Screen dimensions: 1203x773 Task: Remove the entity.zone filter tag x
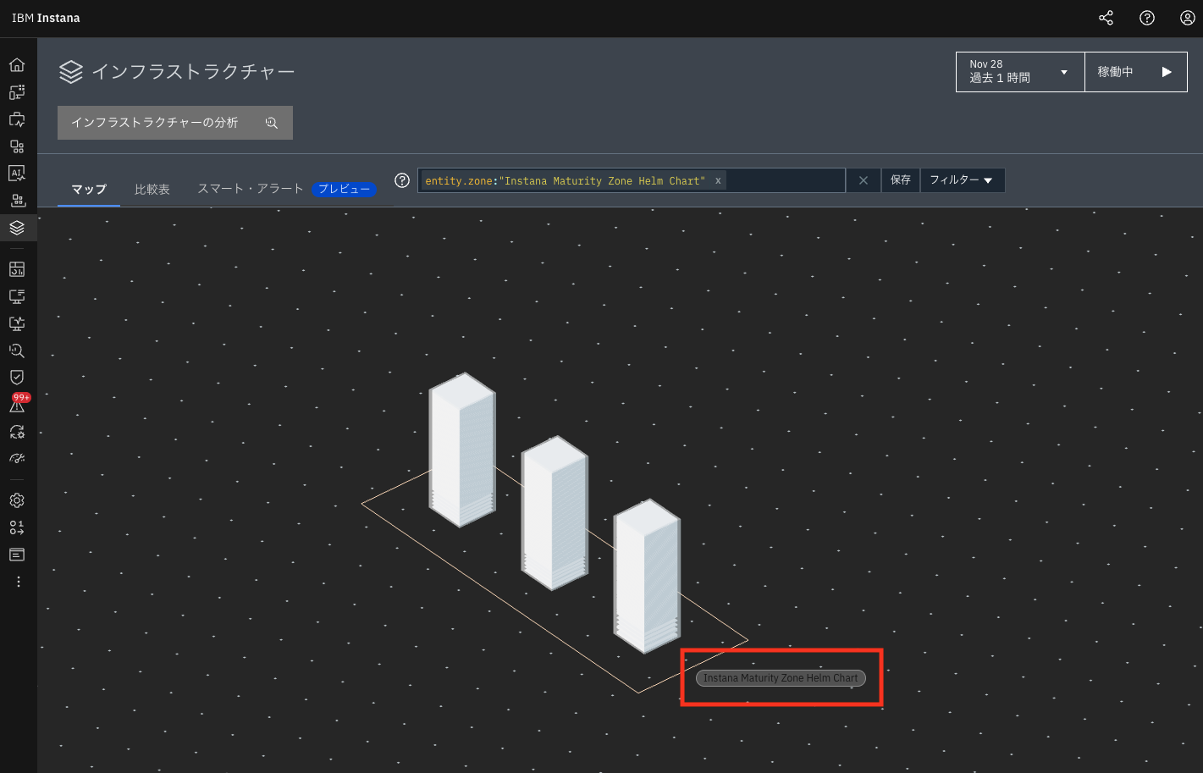pos(718,180)
